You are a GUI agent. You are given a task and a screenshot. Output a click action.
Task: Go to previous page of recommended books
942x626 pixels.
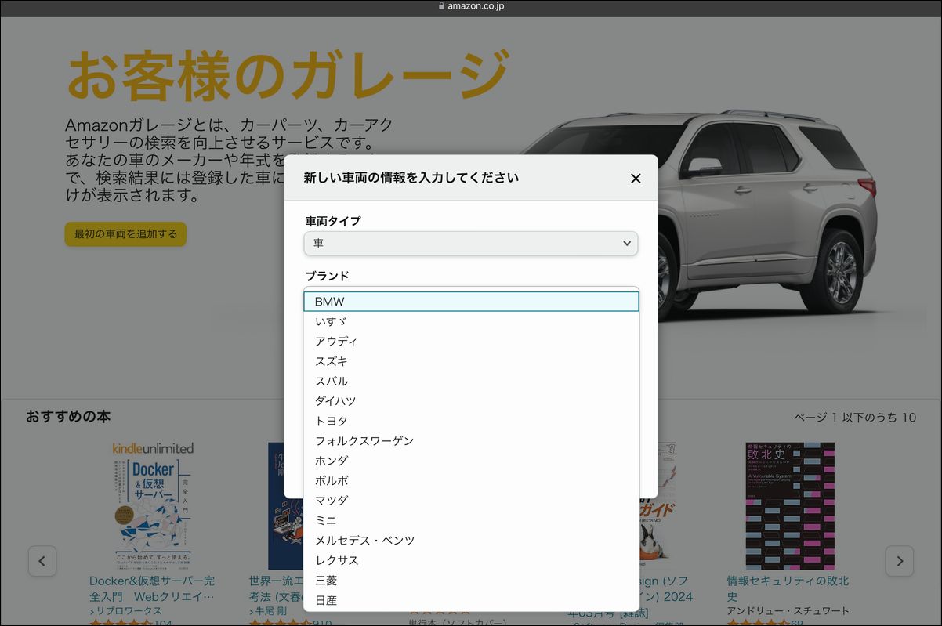click(42, 561)
